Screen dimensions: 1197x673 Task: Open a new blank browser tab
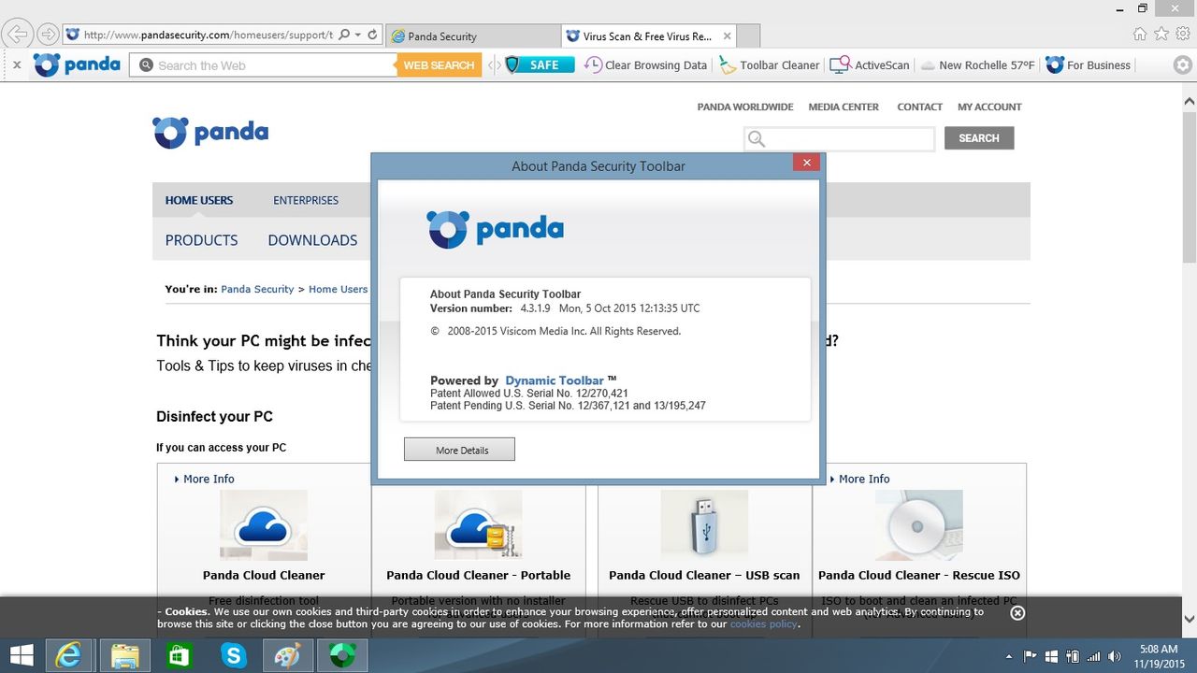click(x=748, y=36)
